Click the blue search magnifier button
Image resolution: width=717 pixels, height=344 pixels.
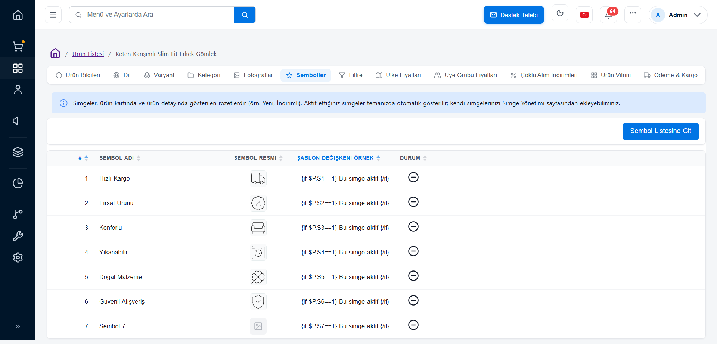coord(245,15)
